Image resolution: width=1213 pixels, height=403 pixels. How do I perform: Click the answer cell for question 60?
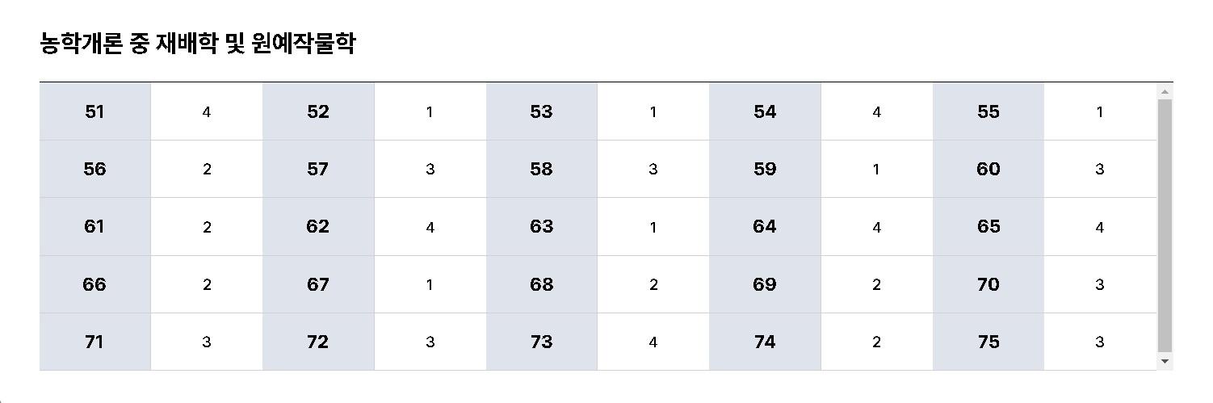click(x=1100, y=169)
